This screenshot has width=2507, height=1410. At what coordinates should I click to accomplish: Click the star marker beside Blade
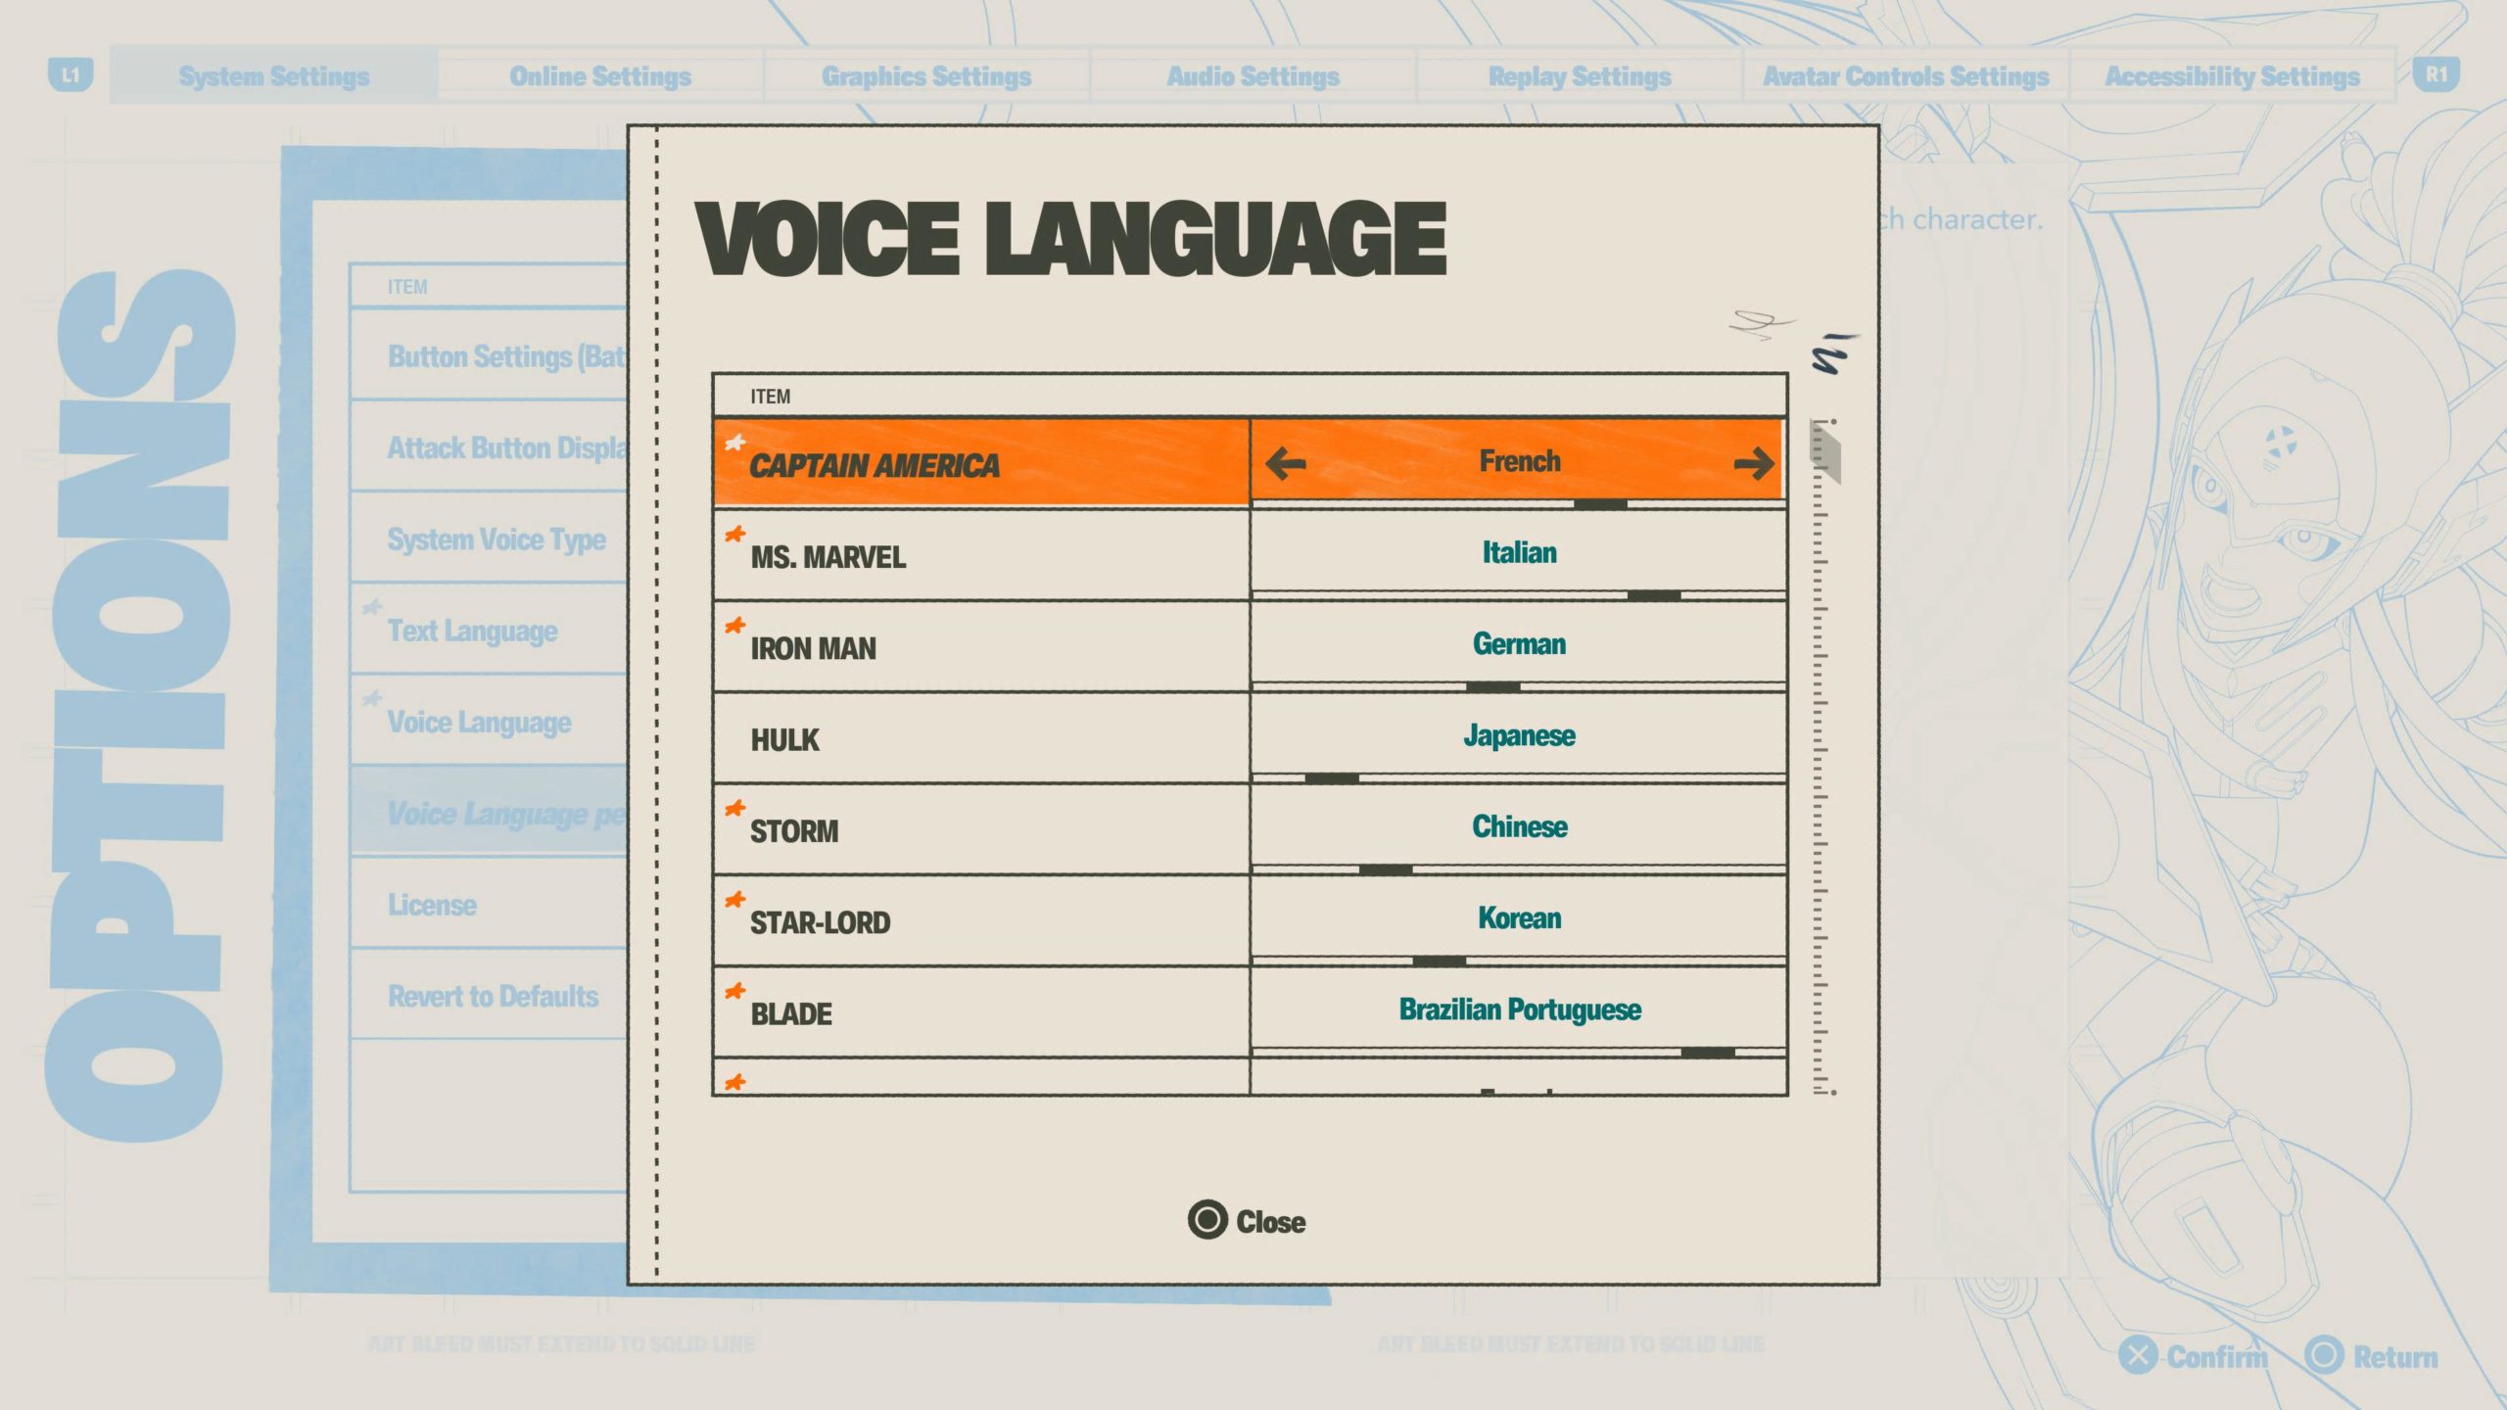[x=734, y=991]
